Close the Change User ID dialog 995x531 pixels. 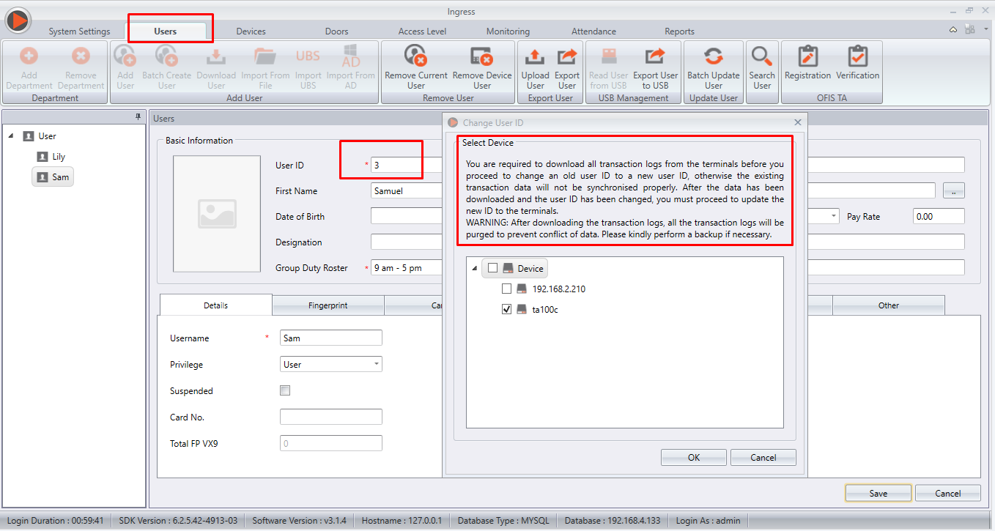[798, 122]
